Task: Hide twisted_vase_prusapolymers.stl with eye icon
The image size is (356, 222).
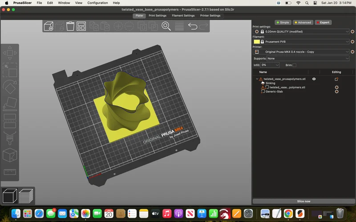Action: point(314,79)
